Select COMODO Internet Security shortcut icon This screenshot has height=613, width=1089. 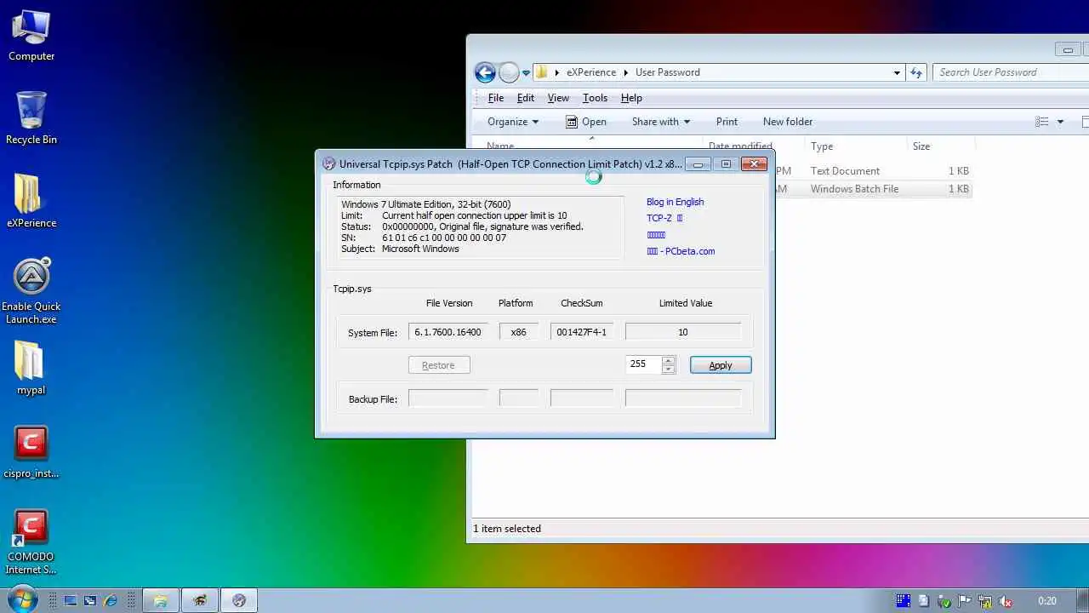[31, 542]
